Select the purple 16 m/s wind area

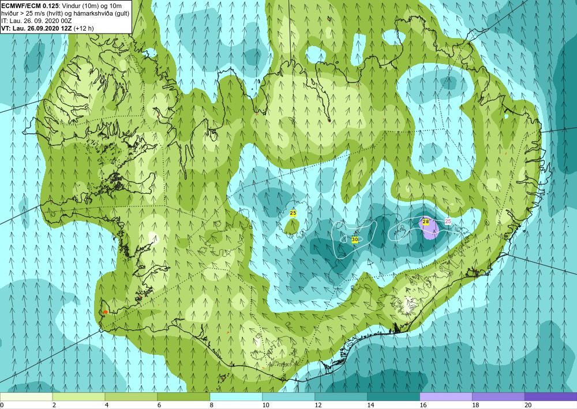pos(430,229)
